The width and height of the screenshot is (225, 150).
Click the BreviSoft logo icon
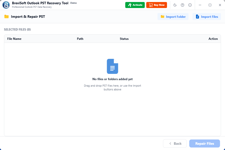tap(6, 5)
